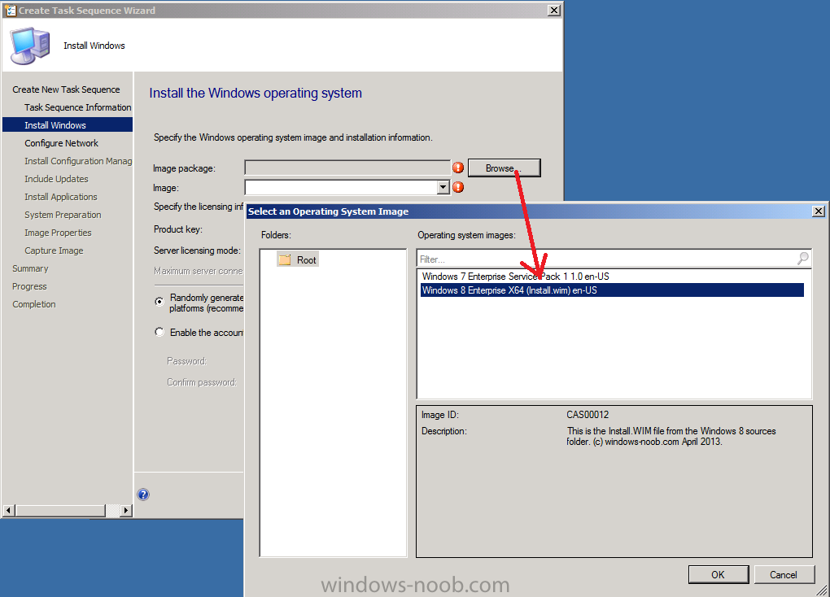Select Randomly generate password radio button
The height and width of the screenshot is (597, 830).
click(159, 301)
